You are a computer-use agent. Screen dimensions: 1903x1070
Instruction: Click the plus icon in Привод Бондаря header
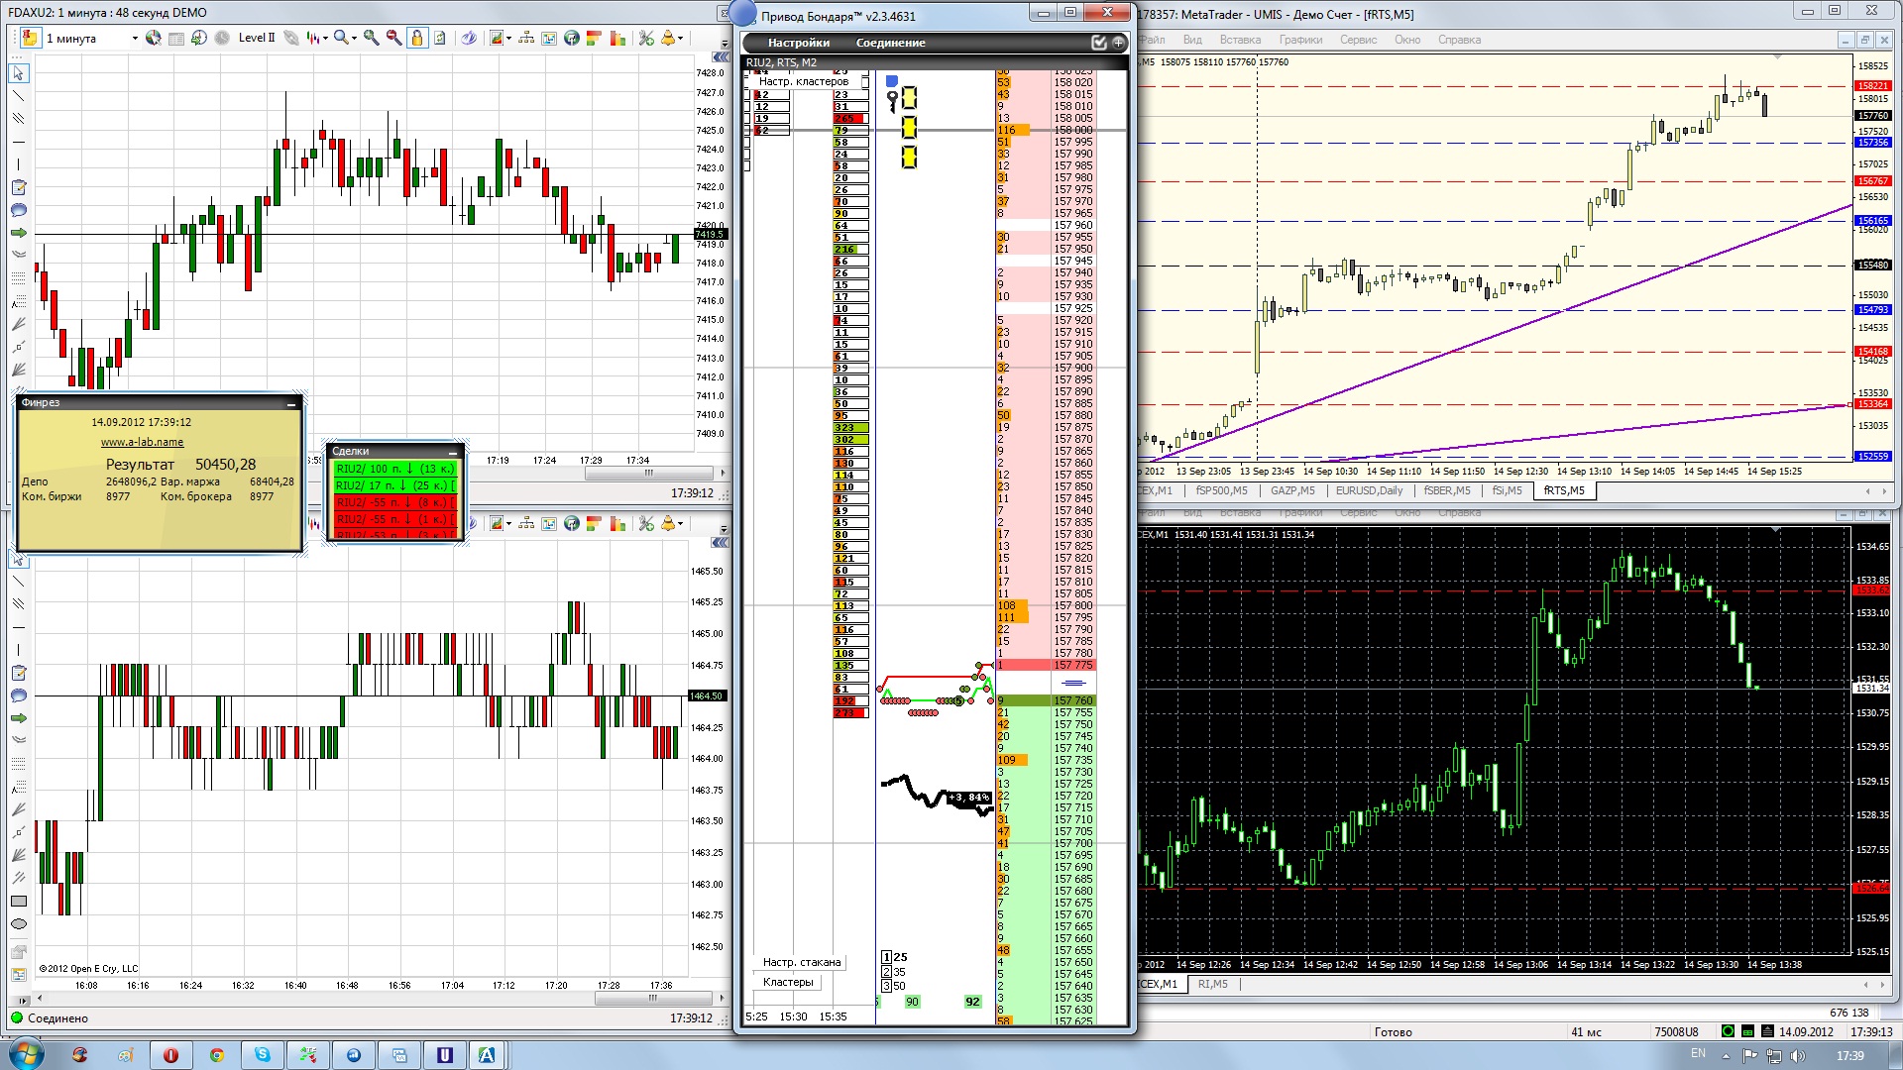coord(1118,43)
